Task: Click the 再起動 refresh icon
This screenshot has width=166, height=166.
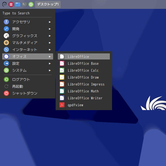Action: click(6, 86)
